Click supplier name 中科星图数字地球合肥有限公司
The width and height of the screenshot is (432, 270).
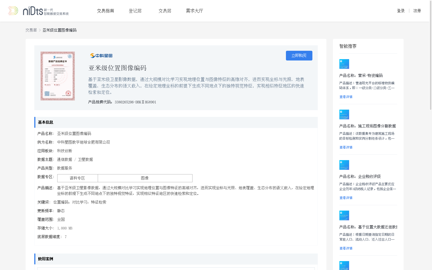(83, 142)
